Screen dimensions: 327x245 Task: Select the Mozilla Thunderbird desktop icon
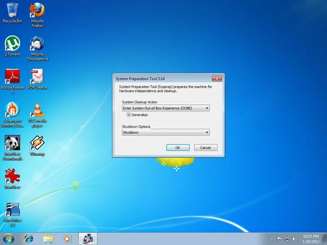click(37, 48)
